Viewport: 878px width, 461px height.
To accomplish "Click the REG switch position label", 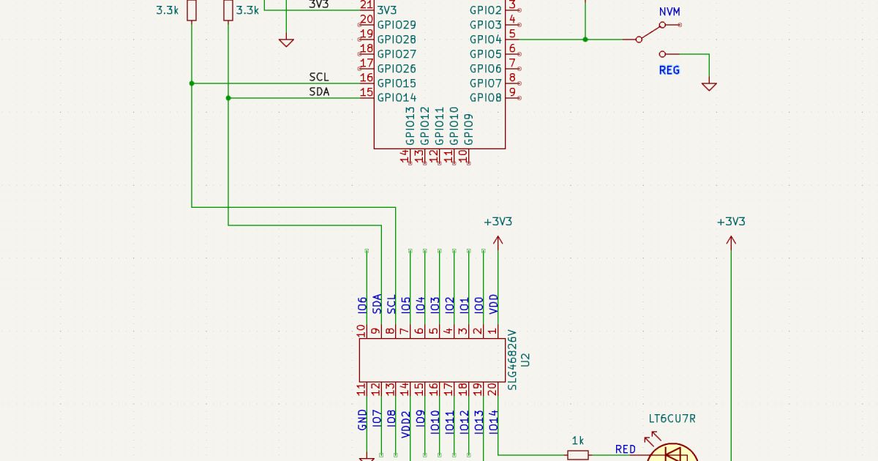I will coord(669,70).
